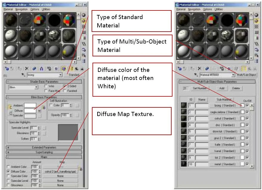
Task: Open the cokul 2 Diffuse Color map button
Action: coord(60,172)
